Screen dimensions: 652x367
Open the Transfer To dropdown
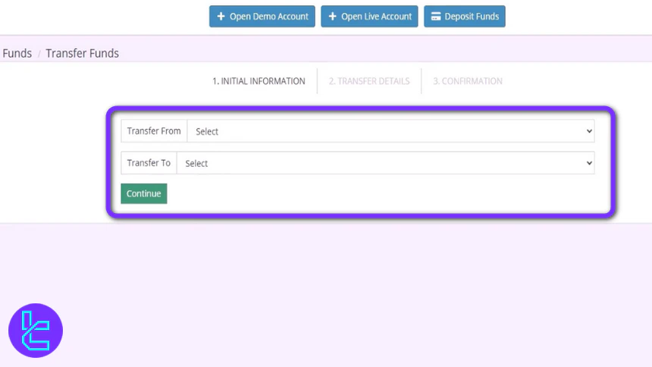[384, 163]
